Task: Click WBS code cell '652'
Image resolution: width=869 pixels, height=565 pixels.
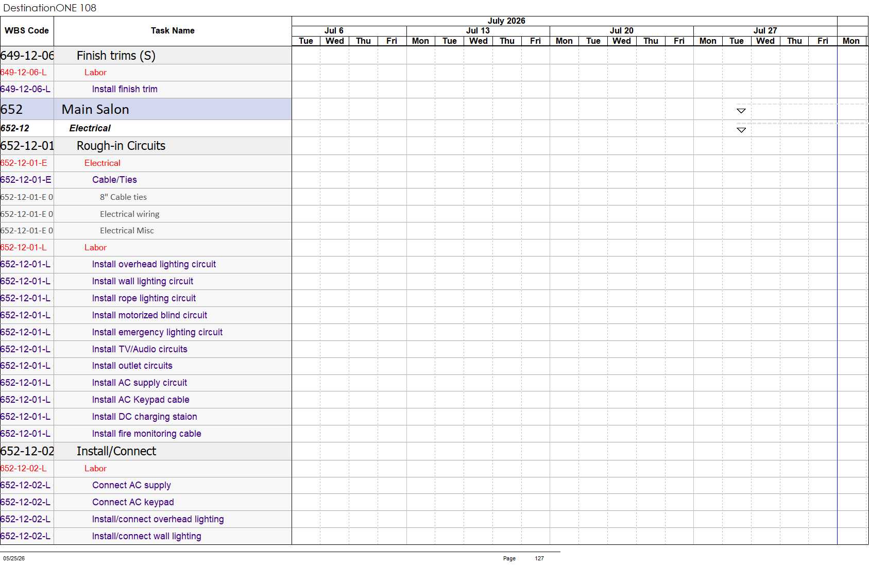Action: coord(27,109)
